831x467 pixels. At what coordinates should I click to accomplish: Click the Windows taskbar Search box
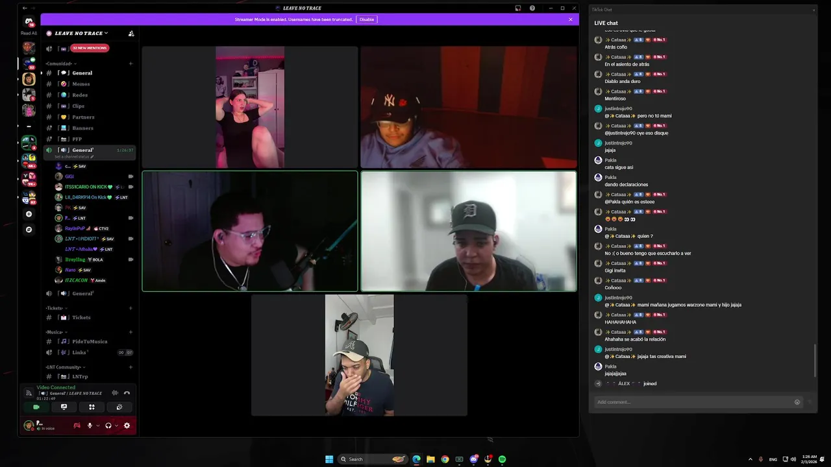[373, 459]
